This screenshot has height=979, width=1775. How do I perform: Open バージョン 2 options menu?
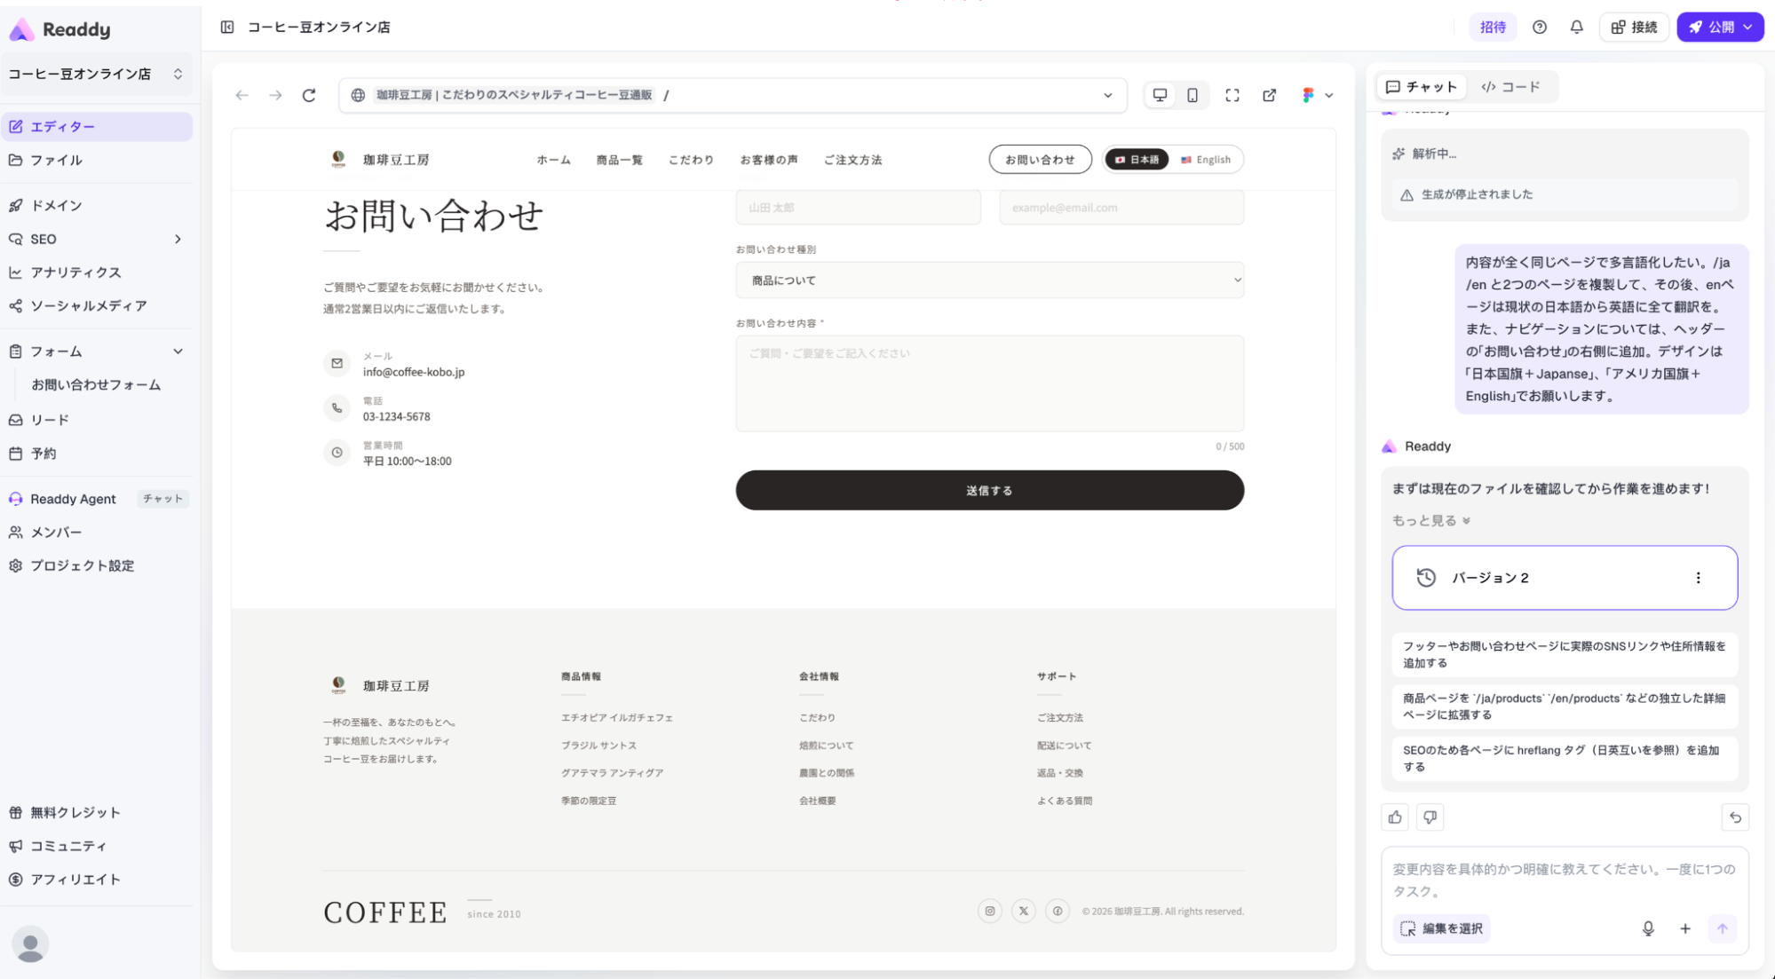1698,578
